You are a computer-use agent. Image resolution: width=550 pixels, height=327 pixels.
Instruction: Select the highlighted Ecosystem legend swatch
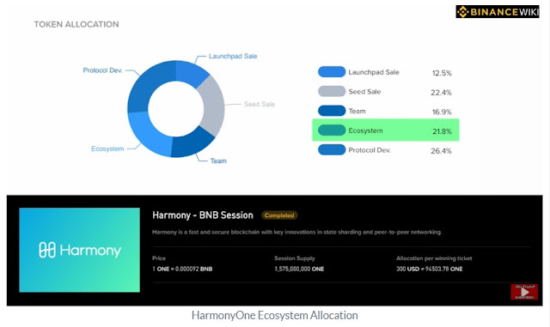[332, 130]
